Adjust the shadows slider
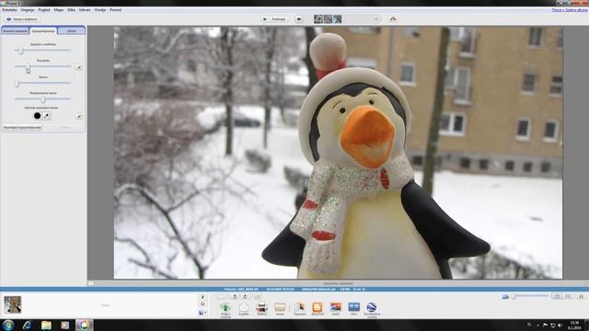Image resolution: width=589 pixels, height=331 pixels. click(x=43, y=83)
